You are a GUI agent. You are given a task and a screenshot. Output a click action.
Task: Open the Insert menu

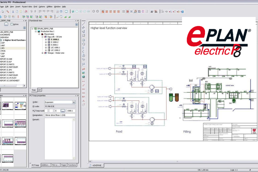pos(18,7)
